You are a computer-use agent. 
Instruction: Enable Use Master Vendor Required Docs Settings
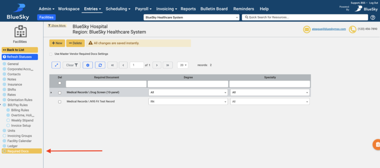click(51, 54)
